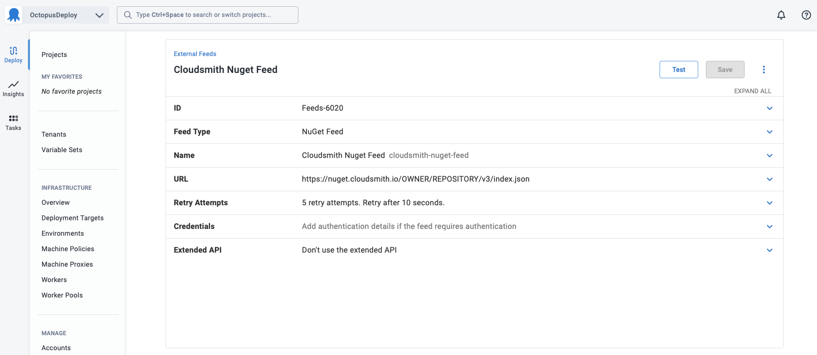Click the Feeds-6020 ID value
The image size is (817, 355).
point(323,108)
